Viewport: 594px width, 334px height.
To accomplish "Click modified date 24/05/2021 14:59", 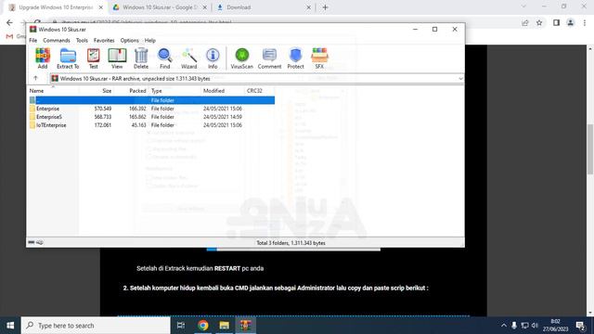I will [223, 117].
